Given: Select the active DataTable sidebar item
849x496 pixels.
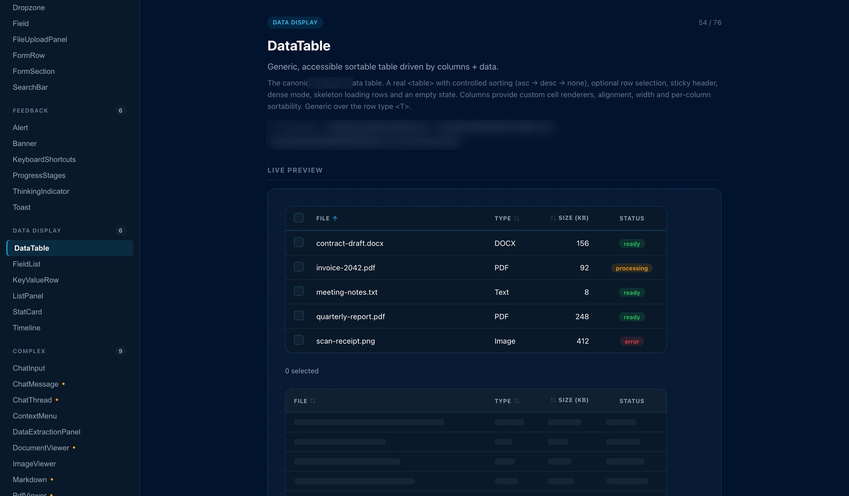Looking at the screenshot, I should pos(70,248).
